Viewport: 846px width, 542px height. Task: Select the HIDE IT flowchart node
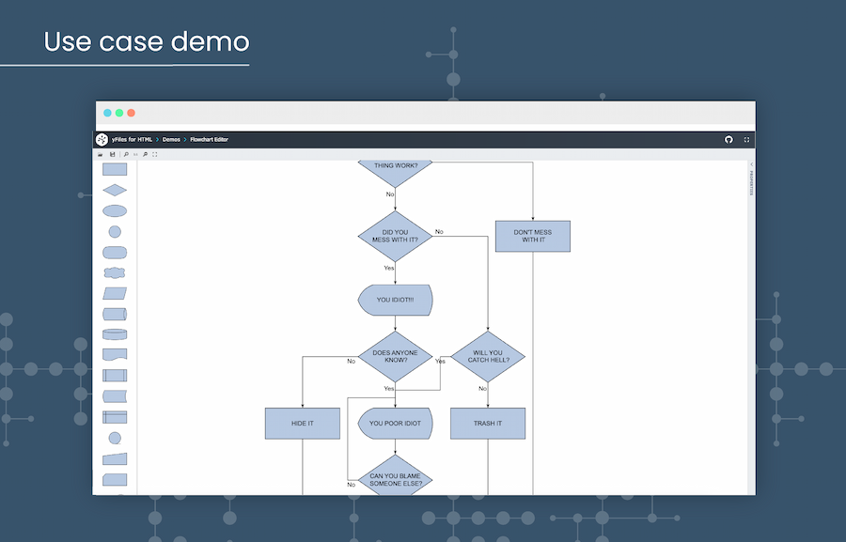[303, 424]
